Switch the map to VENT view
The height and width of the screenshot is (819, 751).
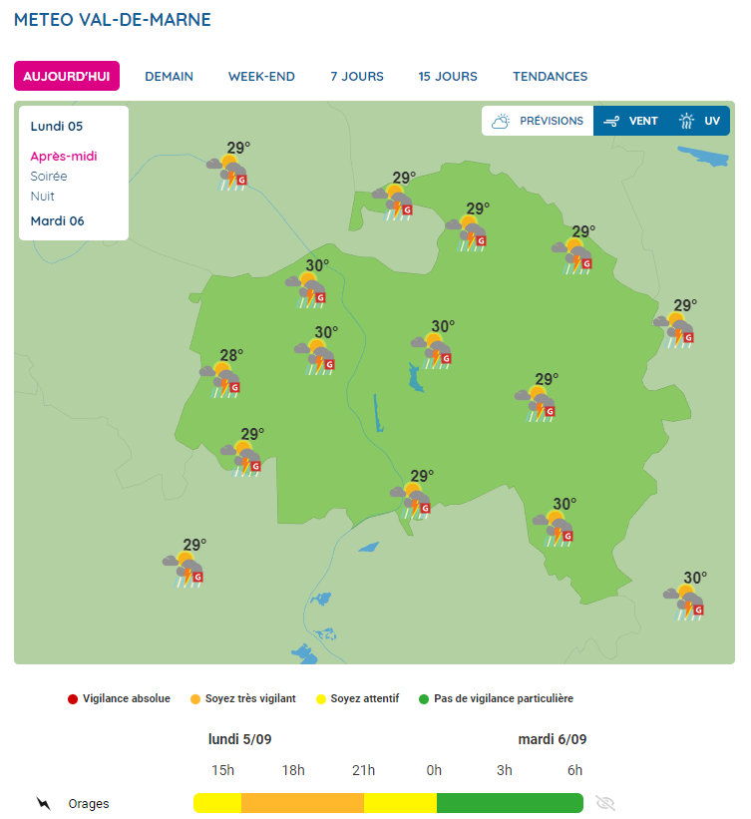(630, 121)
